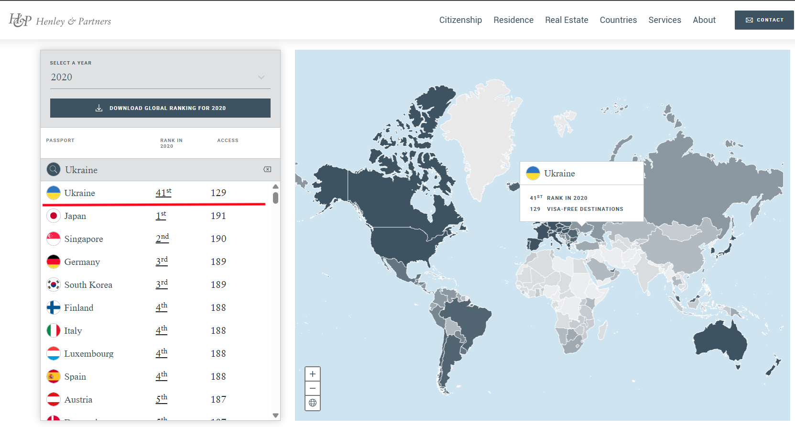This screenshot has height=427, width=795.
Task: Zoom out of the map with the minus button
Action: click(x=313, y=388)
